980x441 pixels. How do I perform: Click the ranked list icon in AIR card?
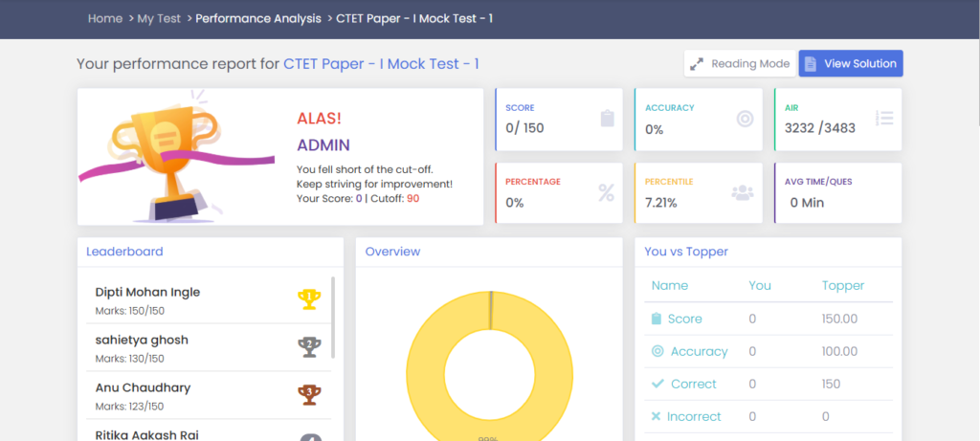(884, 119)
